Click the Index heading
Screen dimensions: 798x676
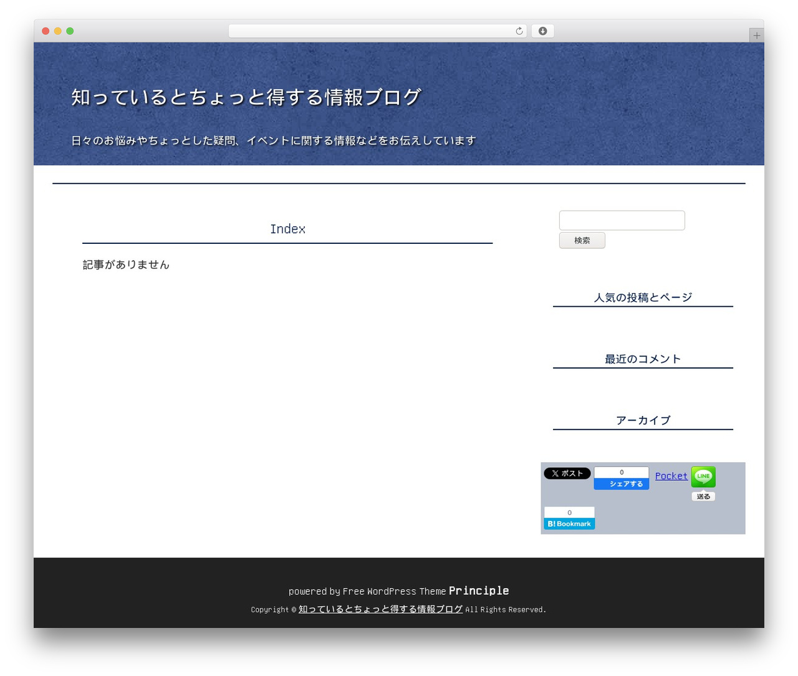287,229
